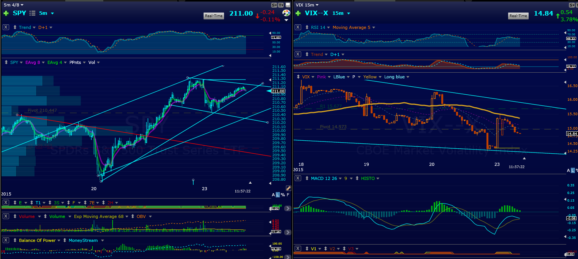The image size is (578, 259).
Task: Close the SPY Trend indicator pane
Action: [x=6, y=27]
